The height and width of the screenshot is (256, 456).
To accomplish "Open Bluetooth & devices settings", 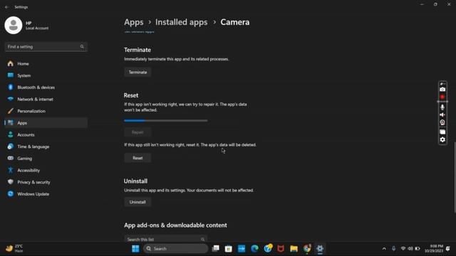I will coord(46,87).
